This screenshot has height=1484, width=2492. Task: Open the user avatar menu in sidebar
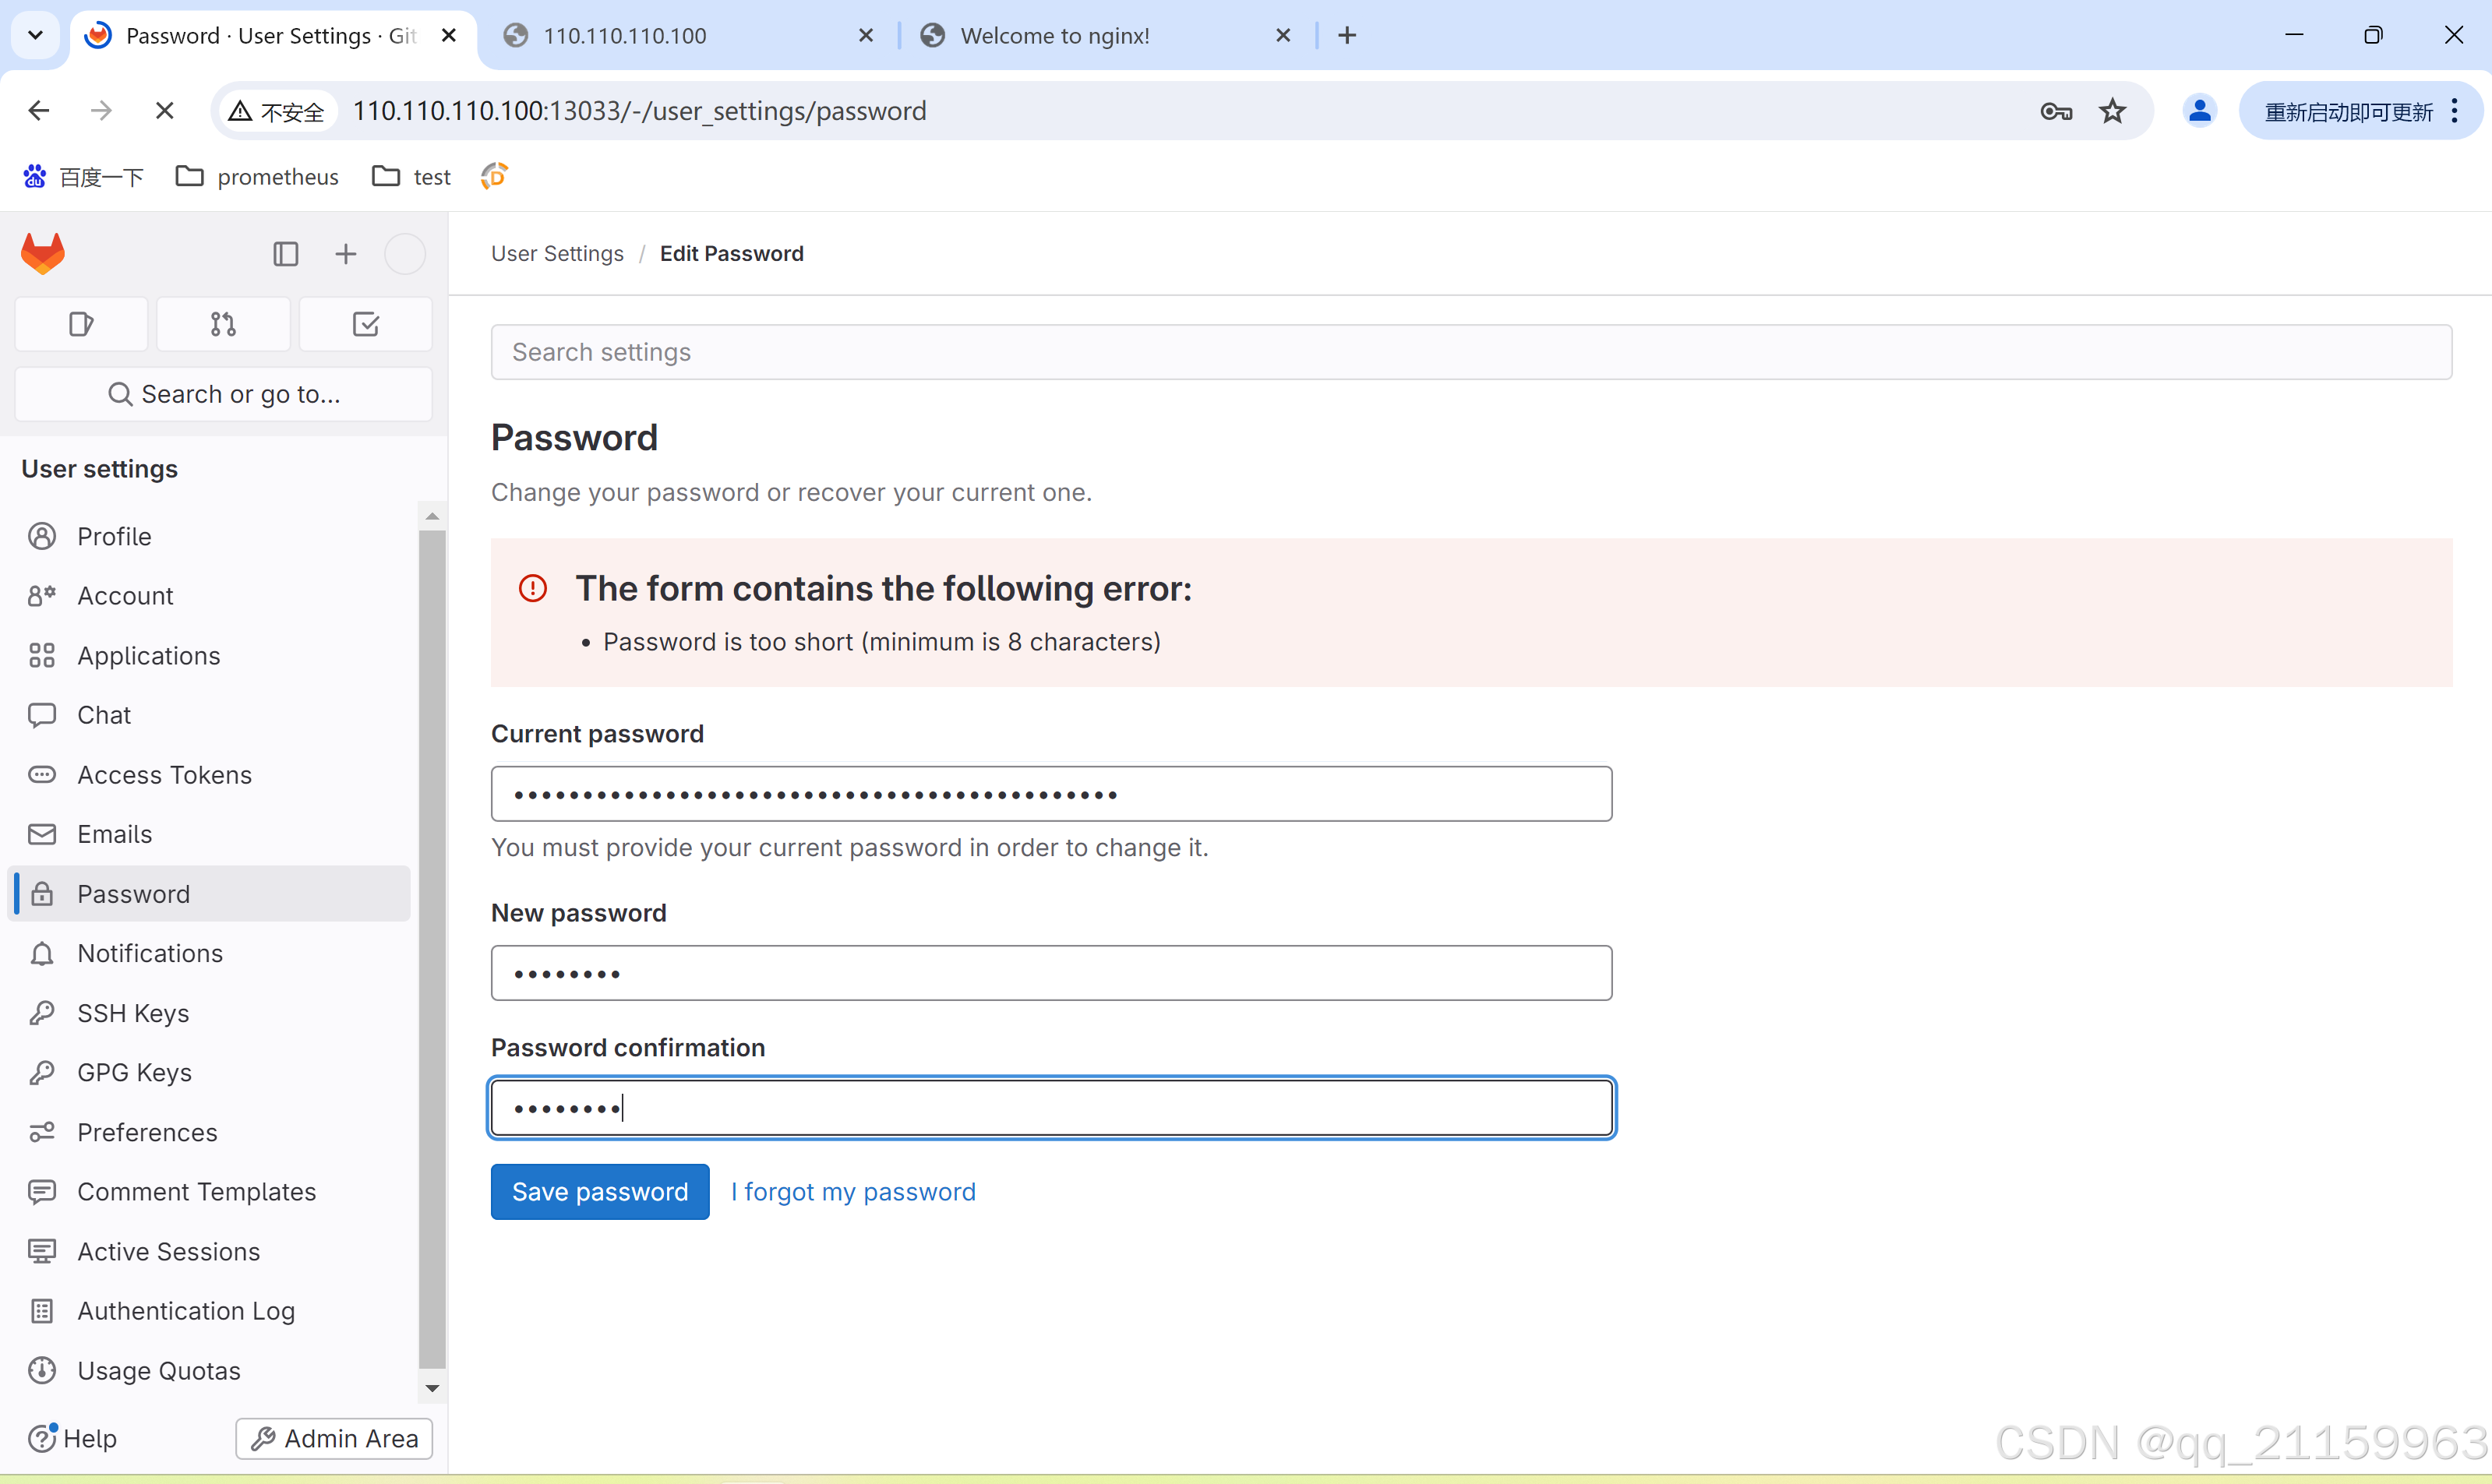coord(405,254)
